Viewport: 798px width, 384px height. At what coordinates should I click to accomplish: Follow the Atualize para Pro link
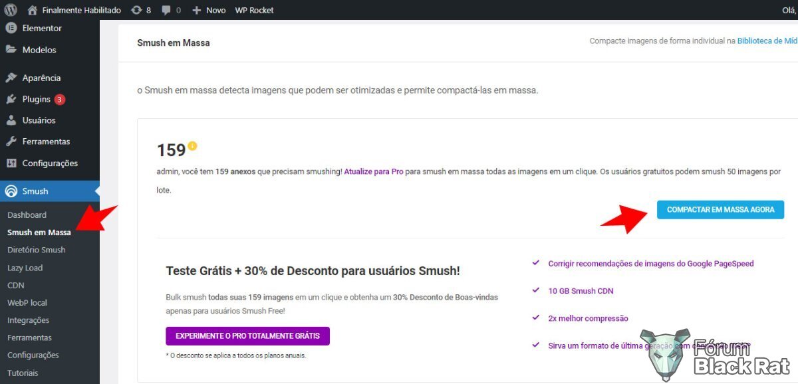pyautogui.click(x=374, y=171)
